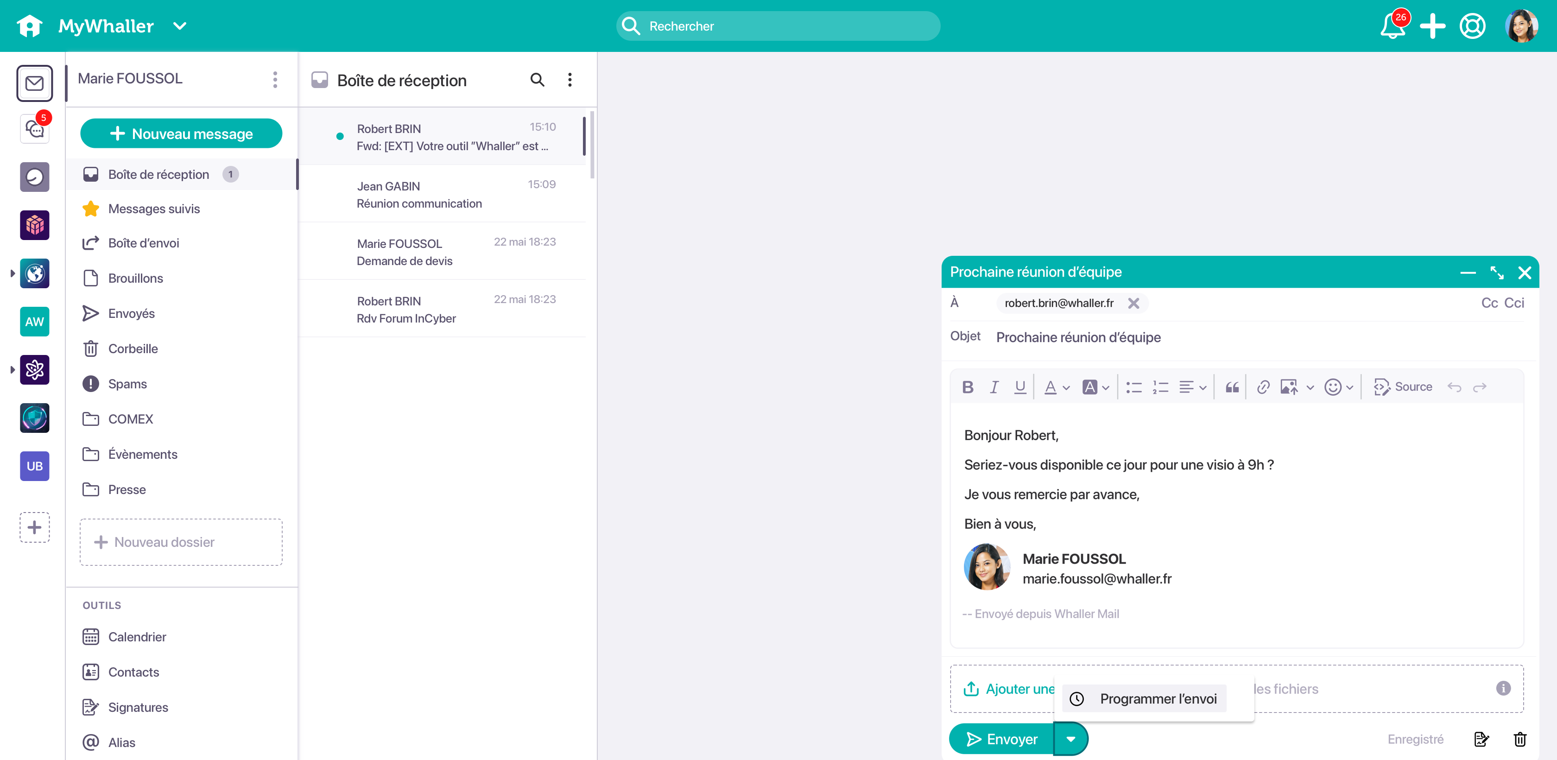Open the Messages suivis folder
The width and height of the screenshot is (1557, 760).
(x=181, y=209)
